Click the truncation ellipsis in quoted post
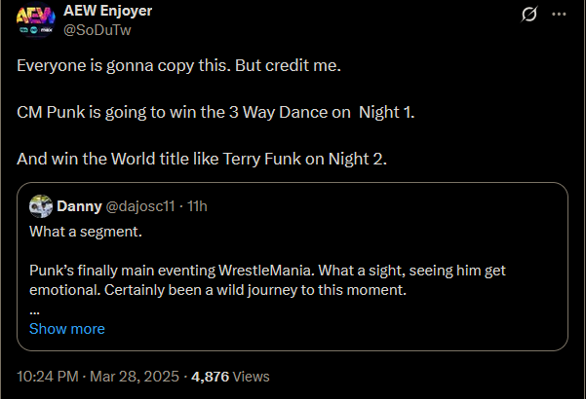 [x=35, y=308]
